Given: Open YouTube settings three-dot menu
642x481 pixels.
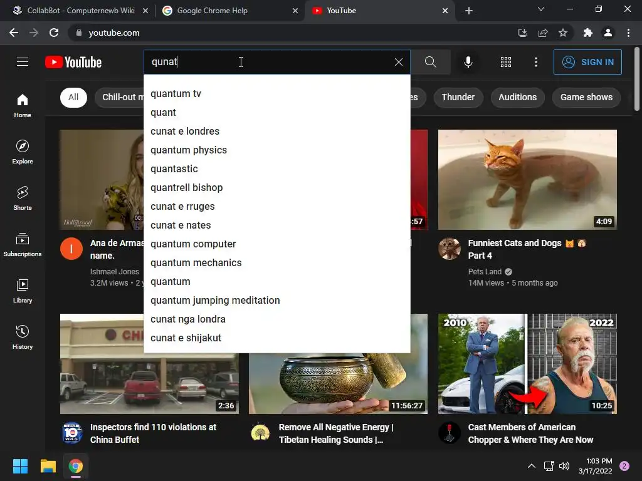Looking at the screenshot, I should (536, 62).
